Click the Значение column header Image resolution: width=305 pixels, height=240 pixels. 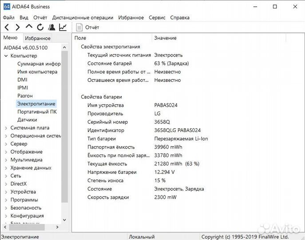(x=219, y=38)
